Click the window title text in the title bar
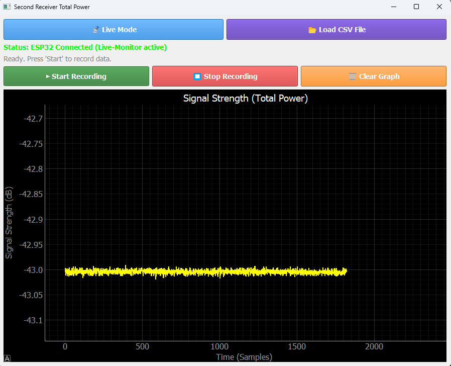This screenshot has height=366, width=451. (x=52, y=7)
